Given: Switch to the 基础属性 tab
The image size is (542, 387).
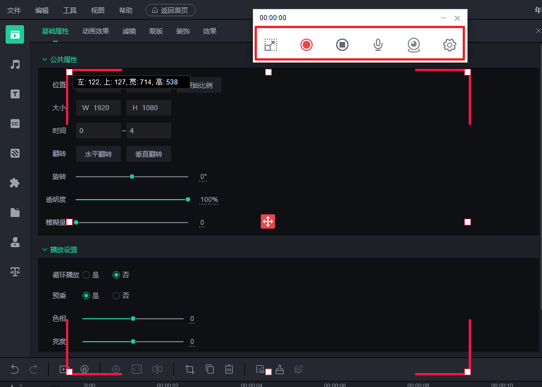Looking at the screenshot, I should coord(55,31).
